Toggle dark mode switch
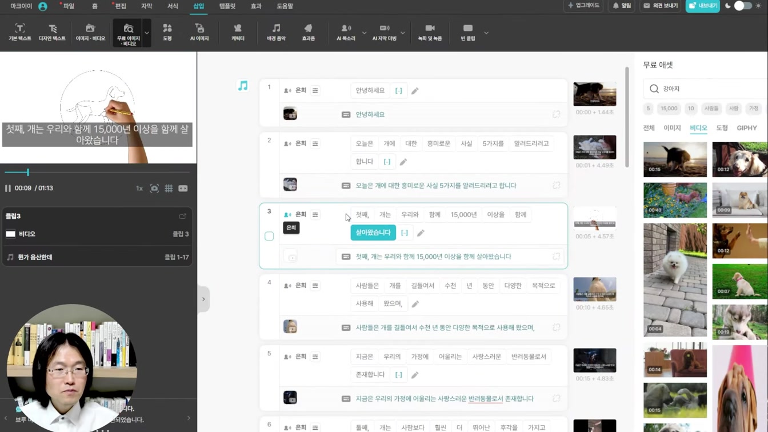The height and width of the screenshot is (432, 768). [743, 6]
